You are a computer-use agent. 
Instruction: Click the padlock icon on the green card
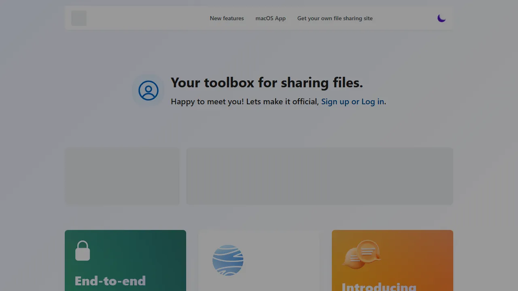[83, 250]
